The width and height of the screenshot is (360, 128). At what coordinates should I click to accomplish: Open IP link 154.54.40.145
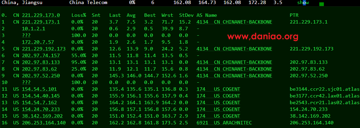pyautogui.click(x=41, y=96)
